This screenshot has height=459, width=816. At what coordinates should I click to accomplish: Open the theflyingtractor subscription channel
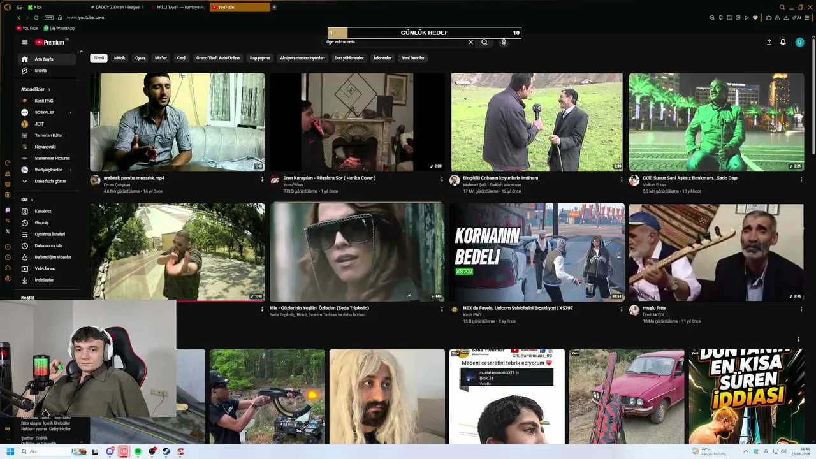[48, 170]
